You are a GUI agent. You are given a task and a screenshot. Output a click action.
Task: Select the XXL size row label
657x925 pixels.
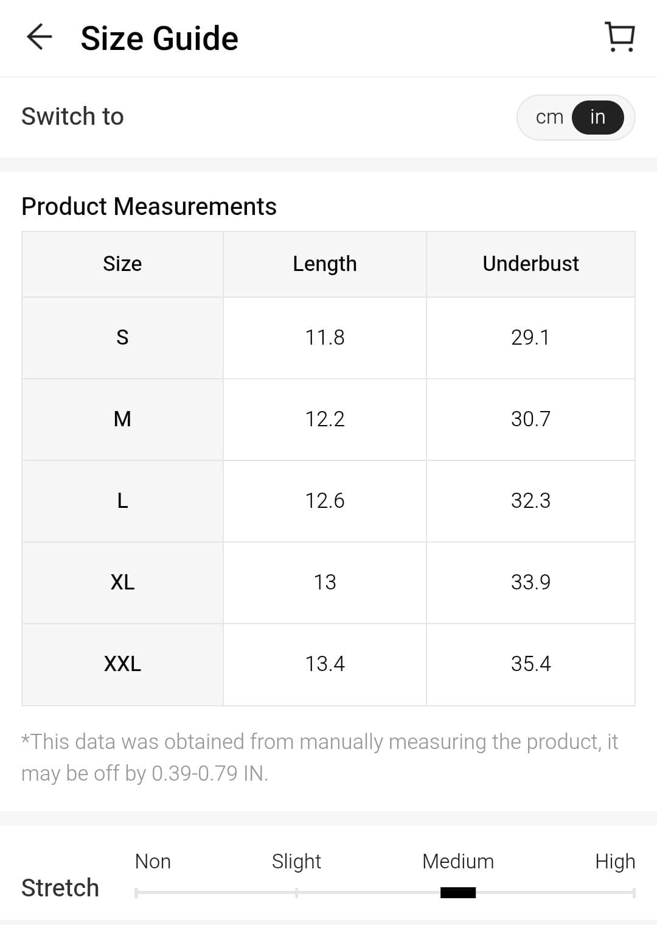tap(122, 664)
